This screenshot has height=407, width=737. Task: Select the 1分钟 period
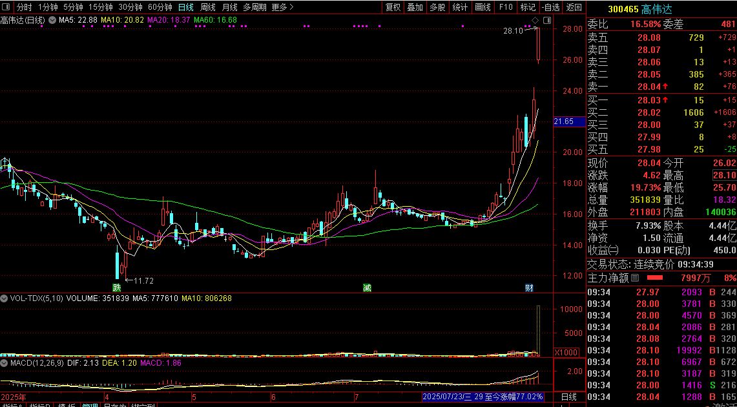[x=47, y=7]
